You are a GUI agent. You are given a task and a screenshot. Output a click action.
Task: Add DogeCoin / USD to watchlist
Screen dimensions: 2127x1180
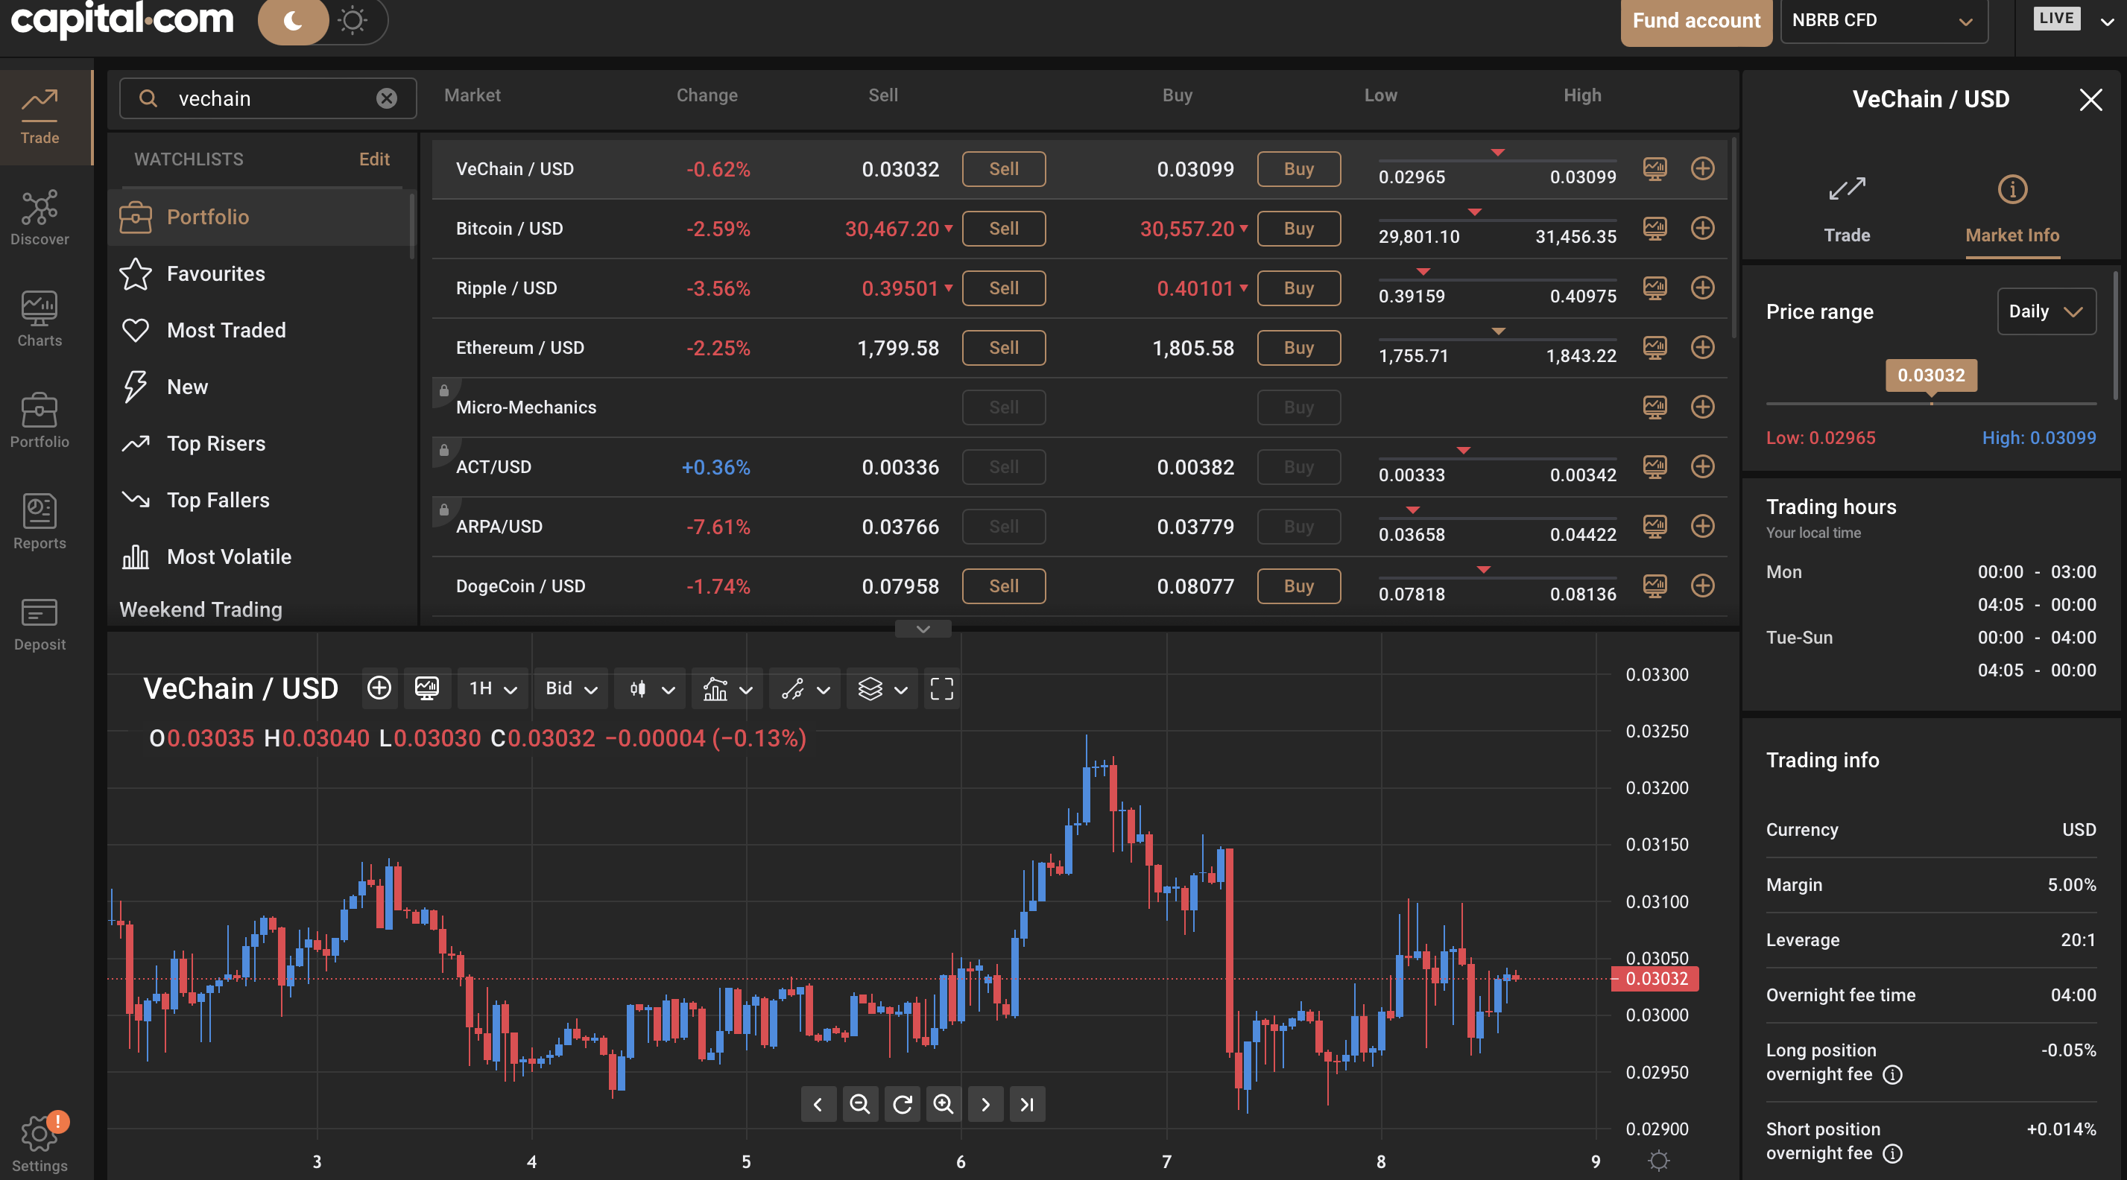[1703, 585]
